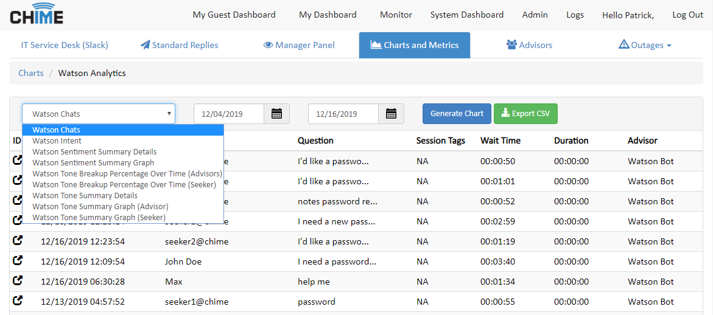Viewport: 713px width, 315px height.
Task: Click timestamp 12/16/2019 06:30:28
Action: tap(83, 282)
